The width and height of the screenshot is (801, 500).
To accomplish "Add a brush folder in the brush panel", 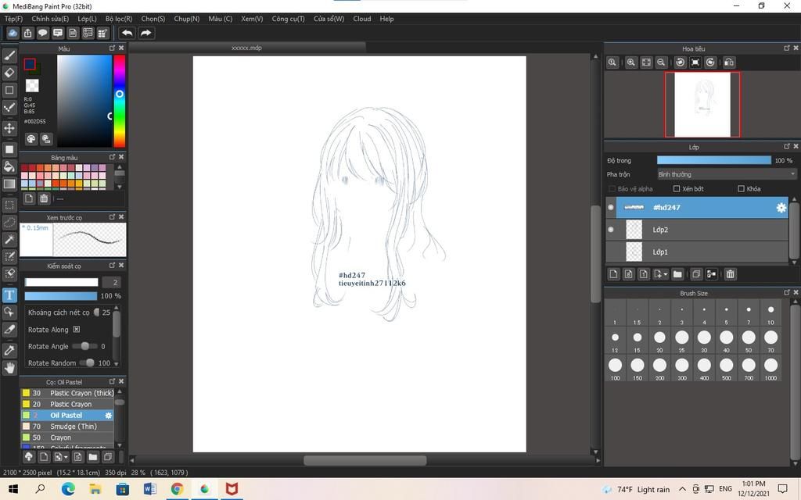I will click(92, 456).
